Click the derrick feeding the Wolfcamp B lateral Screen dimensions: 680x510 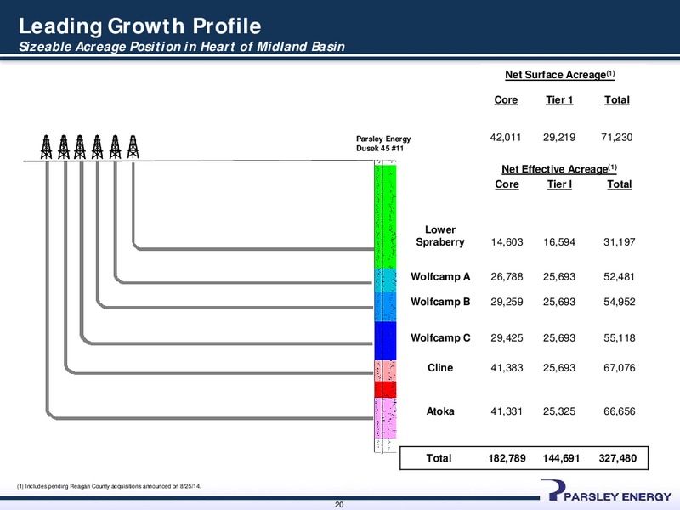coord(97,147)
